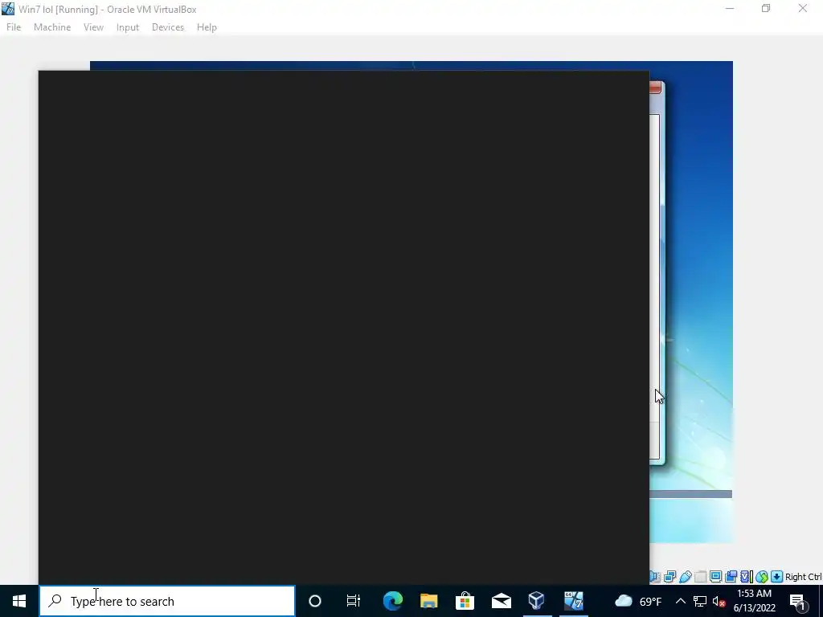This screenshot has height=617, width=823.
Task: Open the Windows Start menu
Action: tap(19, 601)
